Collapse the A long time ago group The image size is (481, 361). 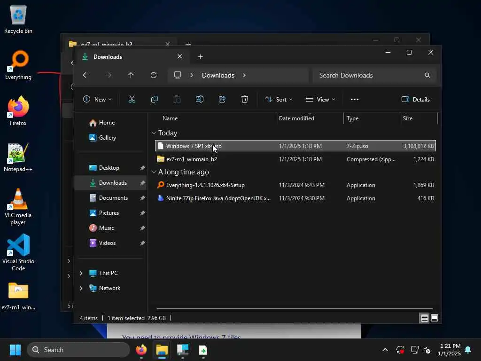[x=154, y=172]
